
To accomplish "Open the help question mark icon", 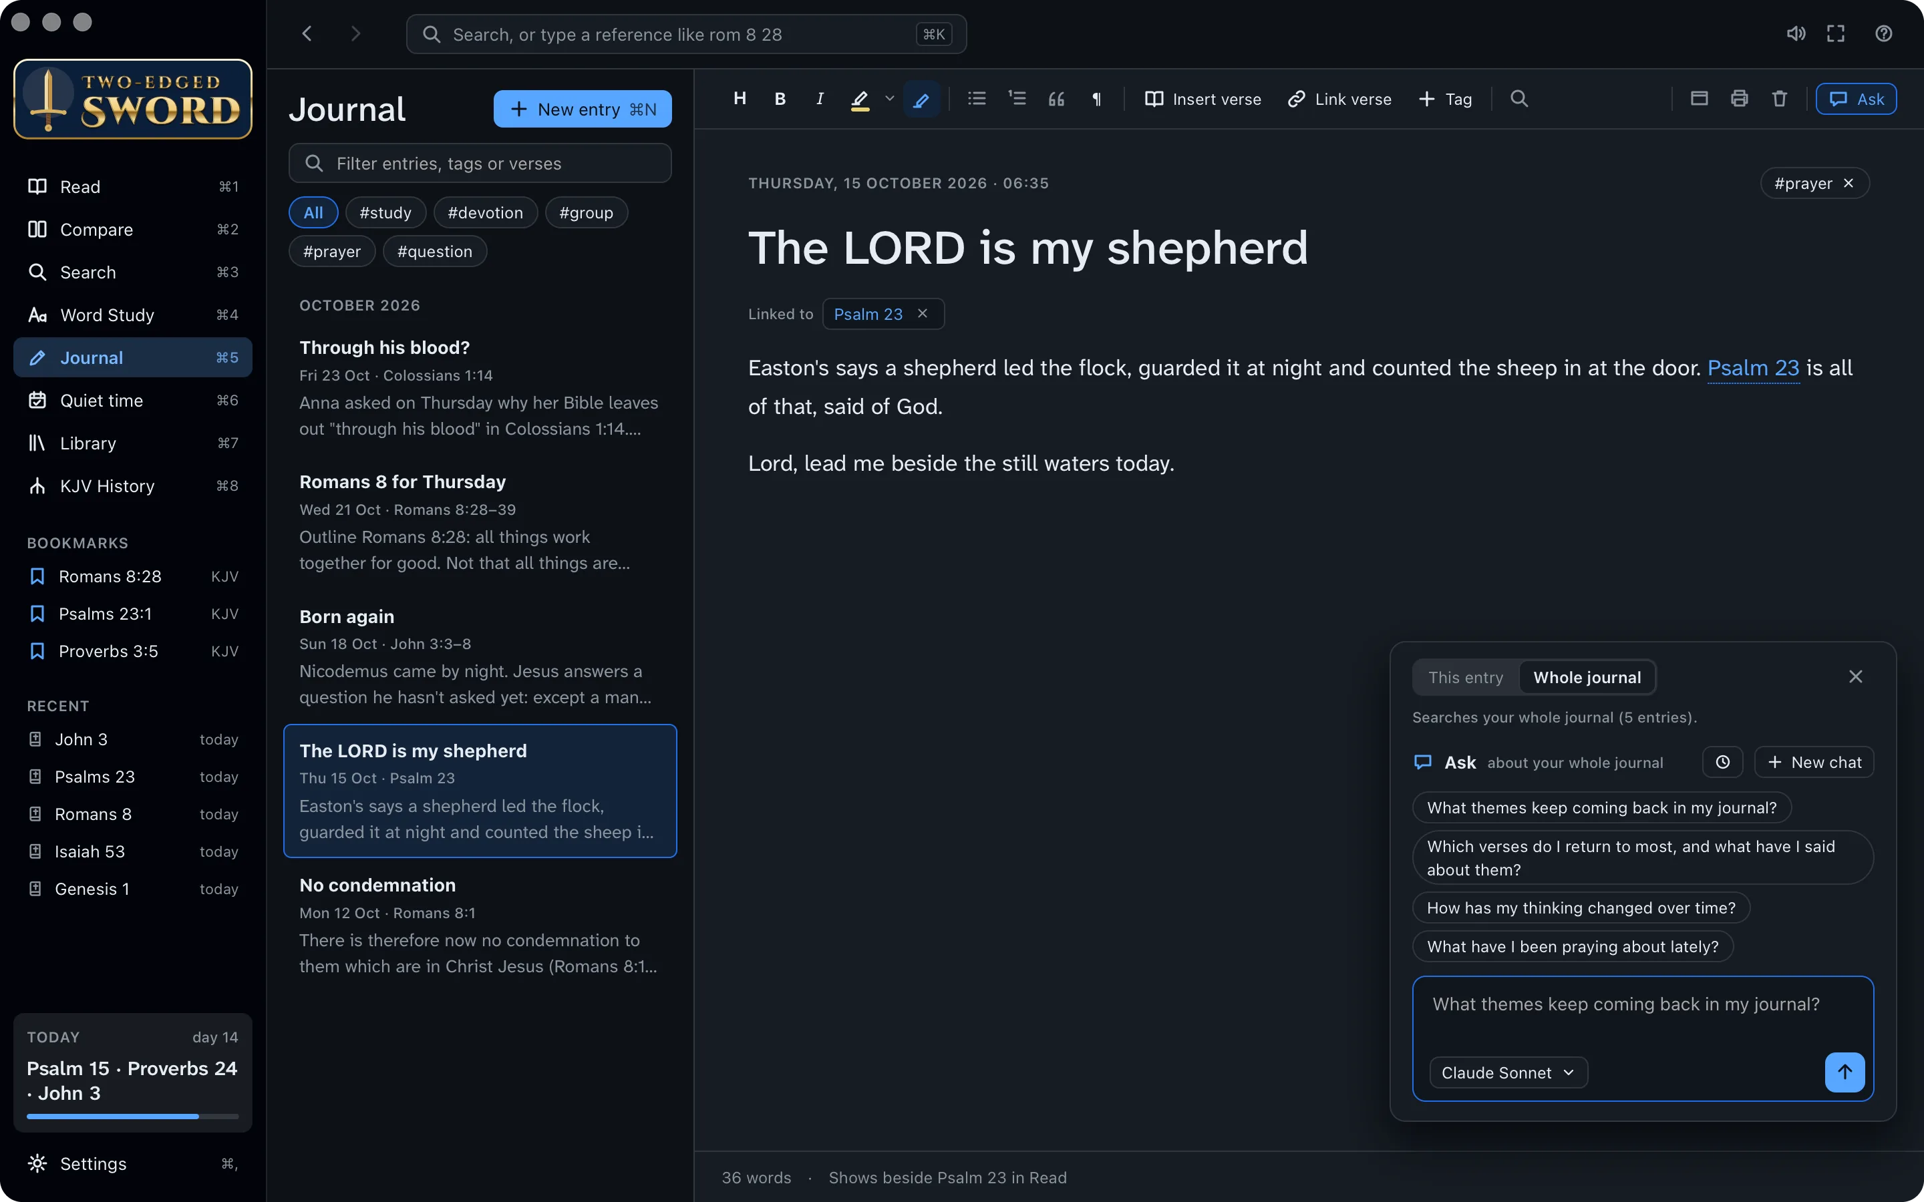I will pos(1883,33).
